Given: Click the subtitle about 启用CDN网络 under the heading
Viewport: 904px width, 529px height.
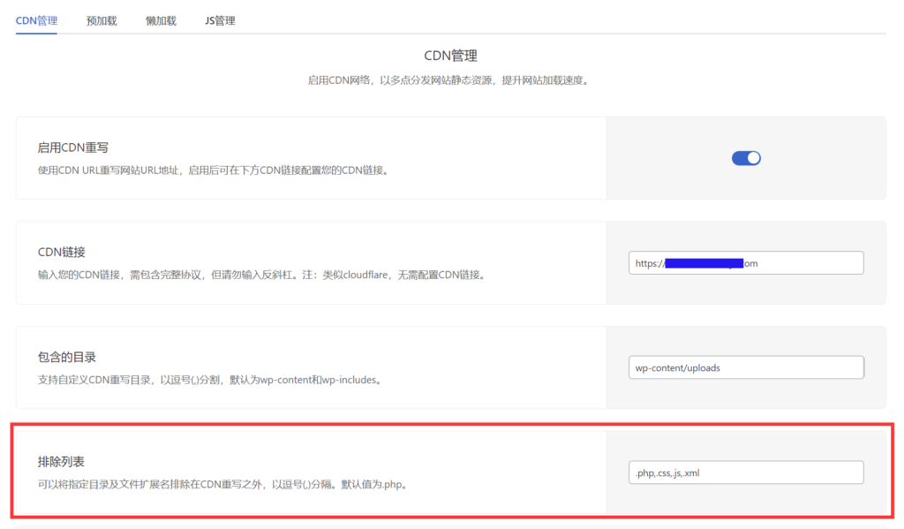Looking at the screenshot, I should [448, 80].
